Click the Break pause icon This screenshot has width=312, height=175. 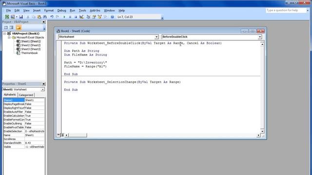[70, 17]
